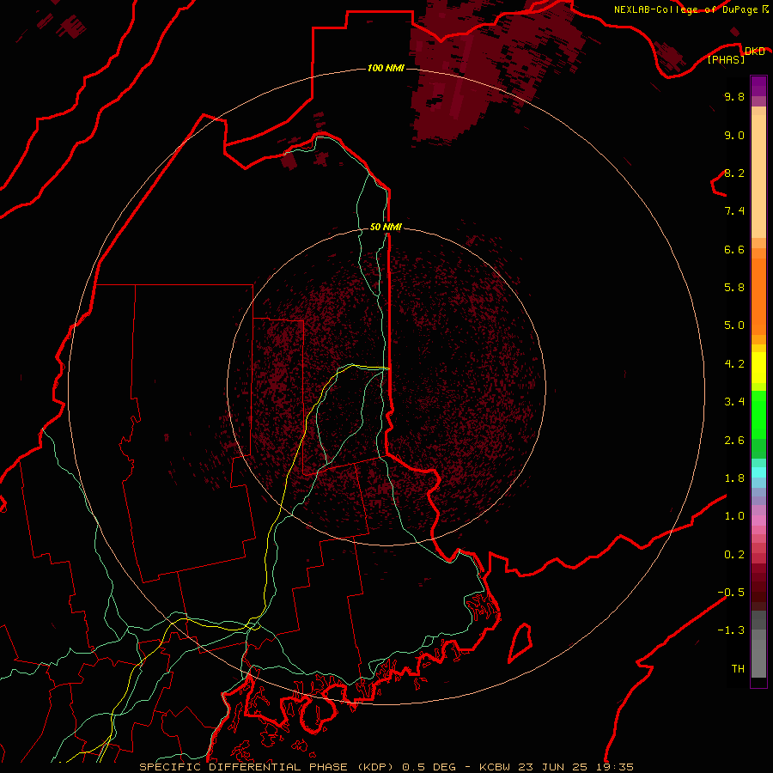Click the 5.8 legend value
The height and width of the screenshot is (773, 773).
pos(734,288)
